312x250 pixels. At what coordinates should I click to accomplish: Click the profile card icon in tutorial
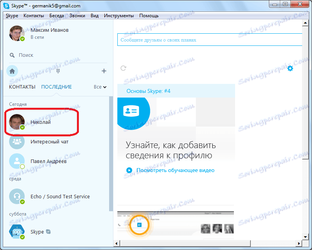point(131,111)
